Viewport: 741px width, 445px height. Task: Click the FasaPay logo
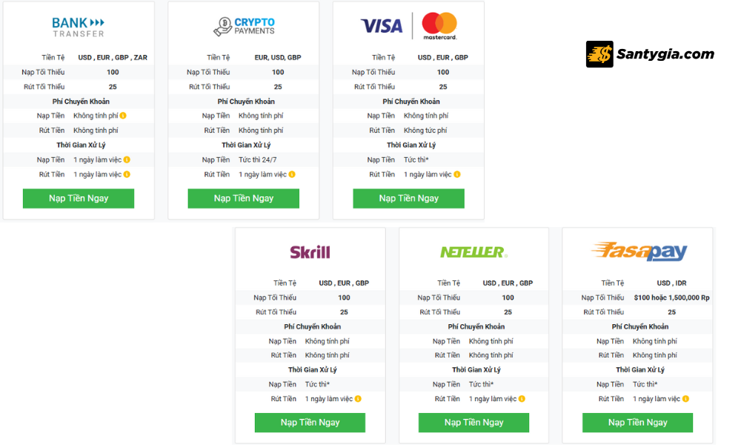[639, 252]
